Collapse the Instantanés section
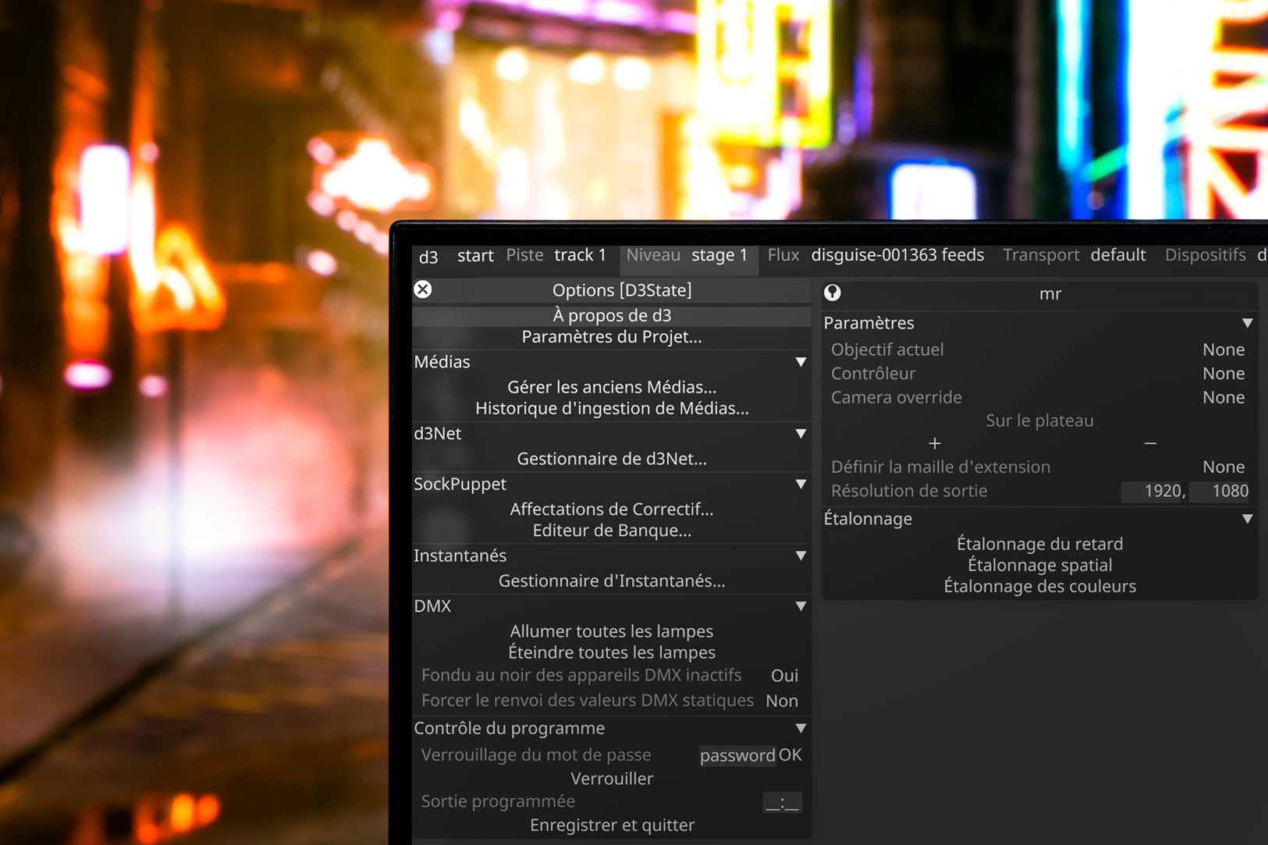Viewport: 1268px width, 845px height. point(801,556)
